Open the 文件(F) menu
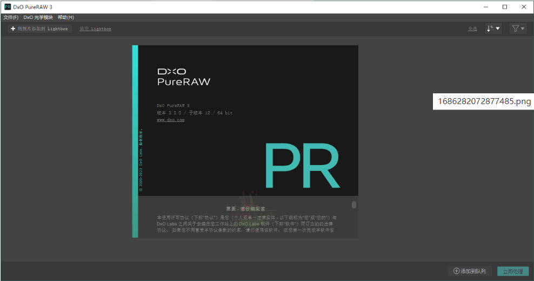The image size is (534, 281). click(11, 17)
